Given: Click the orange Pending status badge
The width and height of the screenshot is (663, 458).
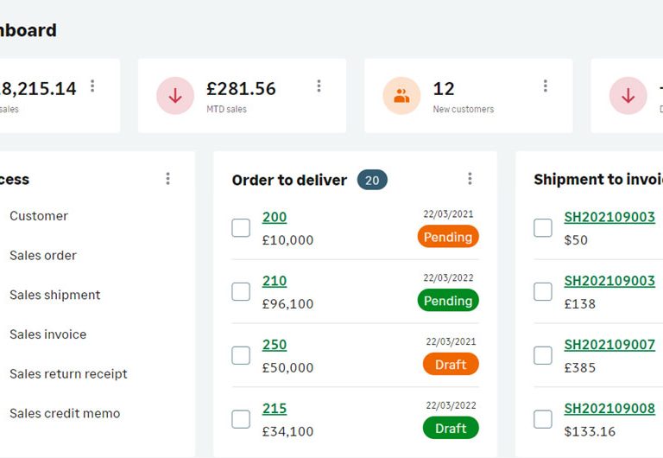Looking at the screenshot, I should (448, 237).
